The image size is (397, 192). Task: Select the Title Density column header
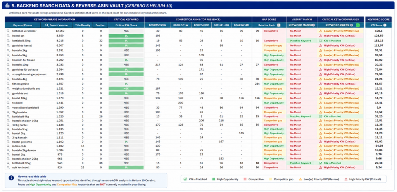click(83, 25)
